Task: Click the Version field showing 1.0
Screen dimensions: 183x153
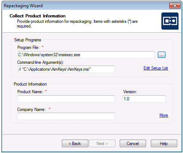Action: [144, 99]
